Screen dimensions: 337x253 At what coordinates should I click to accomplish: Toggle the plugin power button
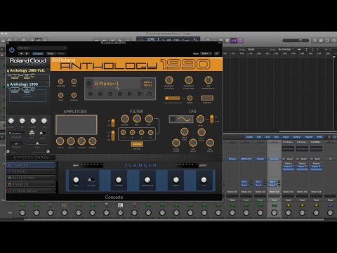[12, 50]
